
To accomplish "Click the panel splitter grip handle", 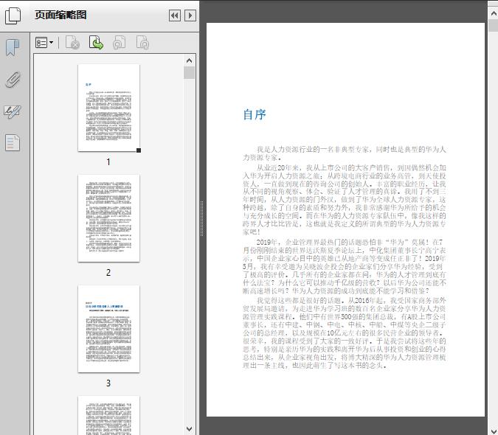I will [201, 218].
